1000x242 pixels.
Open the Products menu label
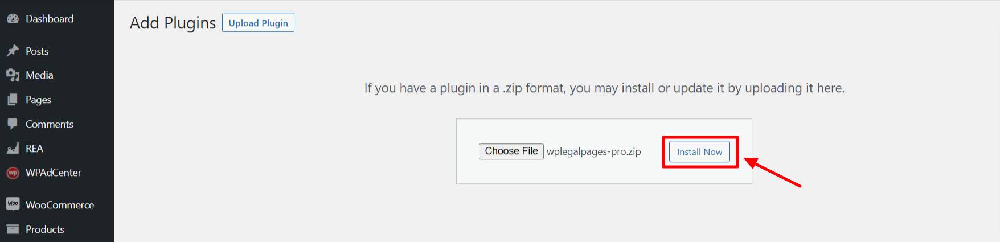coord(45,229)
